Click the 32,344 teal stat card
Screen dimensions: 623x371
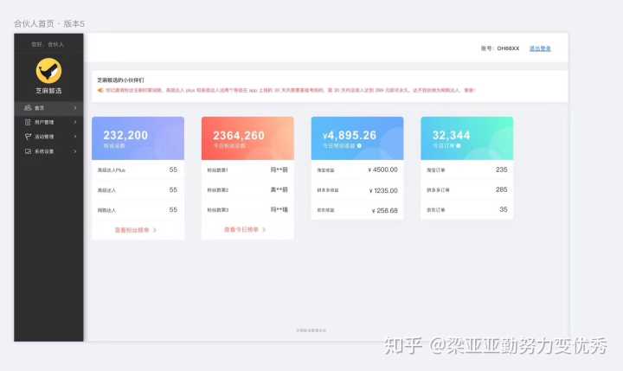coord(467,138)
